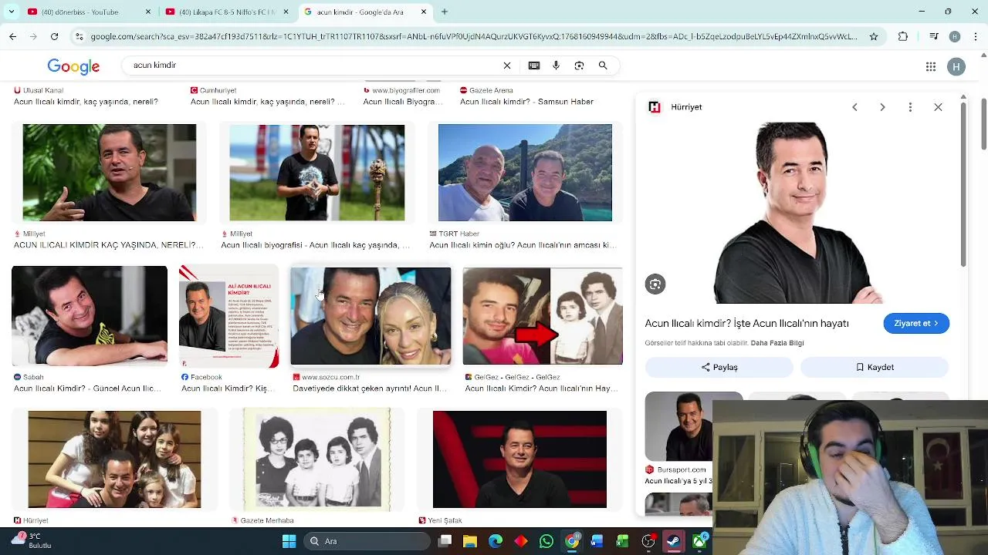Click the Chrome address bar URL

point(473,36)
